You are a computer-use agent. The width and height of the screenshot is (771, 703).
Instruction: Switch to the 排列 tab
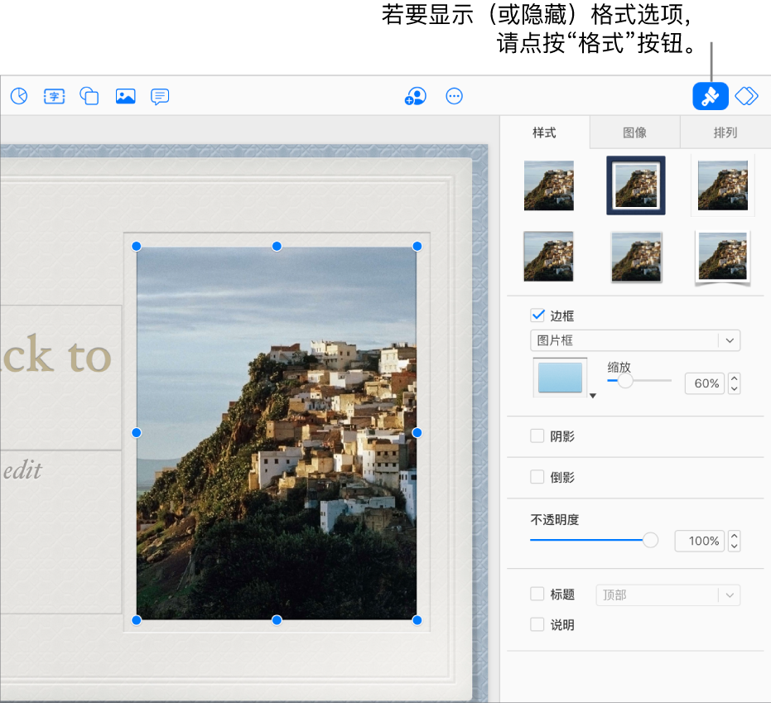coord(725,132)
